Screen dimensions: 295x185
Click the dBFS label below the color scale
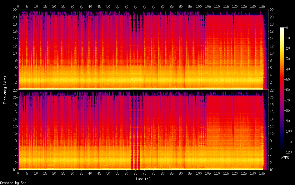pos(285,158)
